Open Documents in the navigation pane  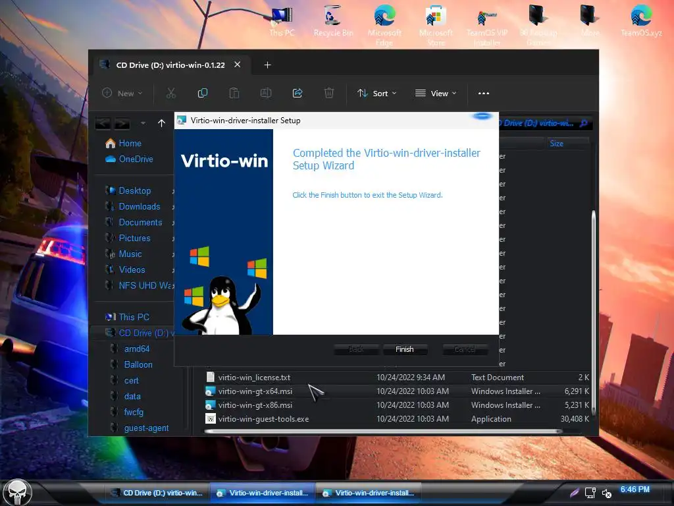[x=140, y=223]
